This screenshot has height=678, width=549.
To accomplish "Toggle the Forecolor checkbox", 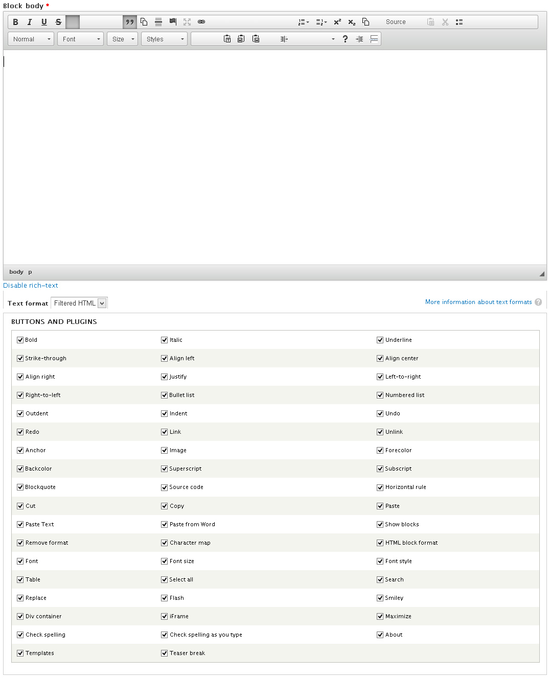I will (380, 450).
